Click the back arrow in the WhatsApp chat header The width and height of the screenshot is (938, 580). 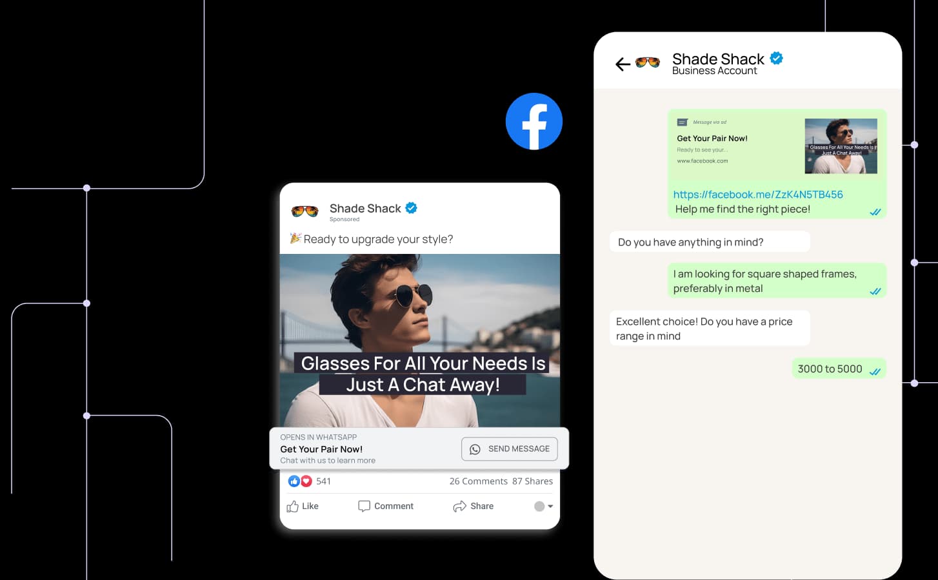[x=621, y=64]
